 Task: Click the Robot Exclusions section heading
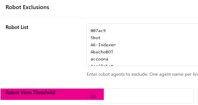[27, 7]
